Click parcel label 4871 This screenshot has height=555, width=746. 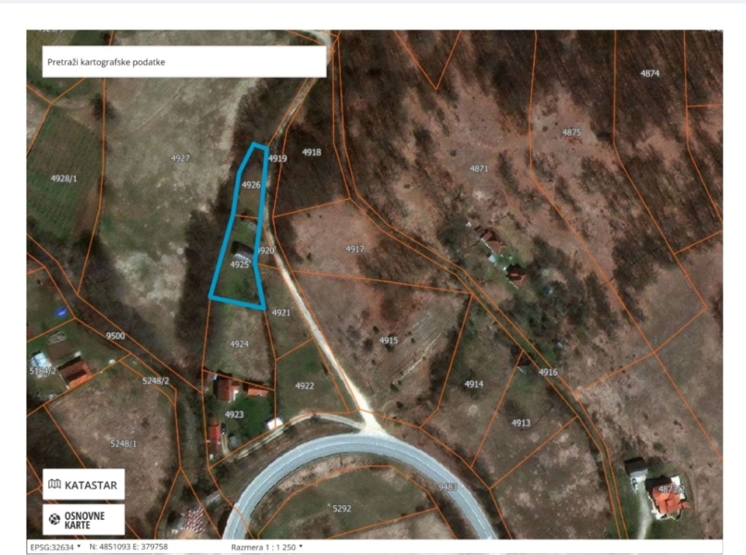(479, 168)
